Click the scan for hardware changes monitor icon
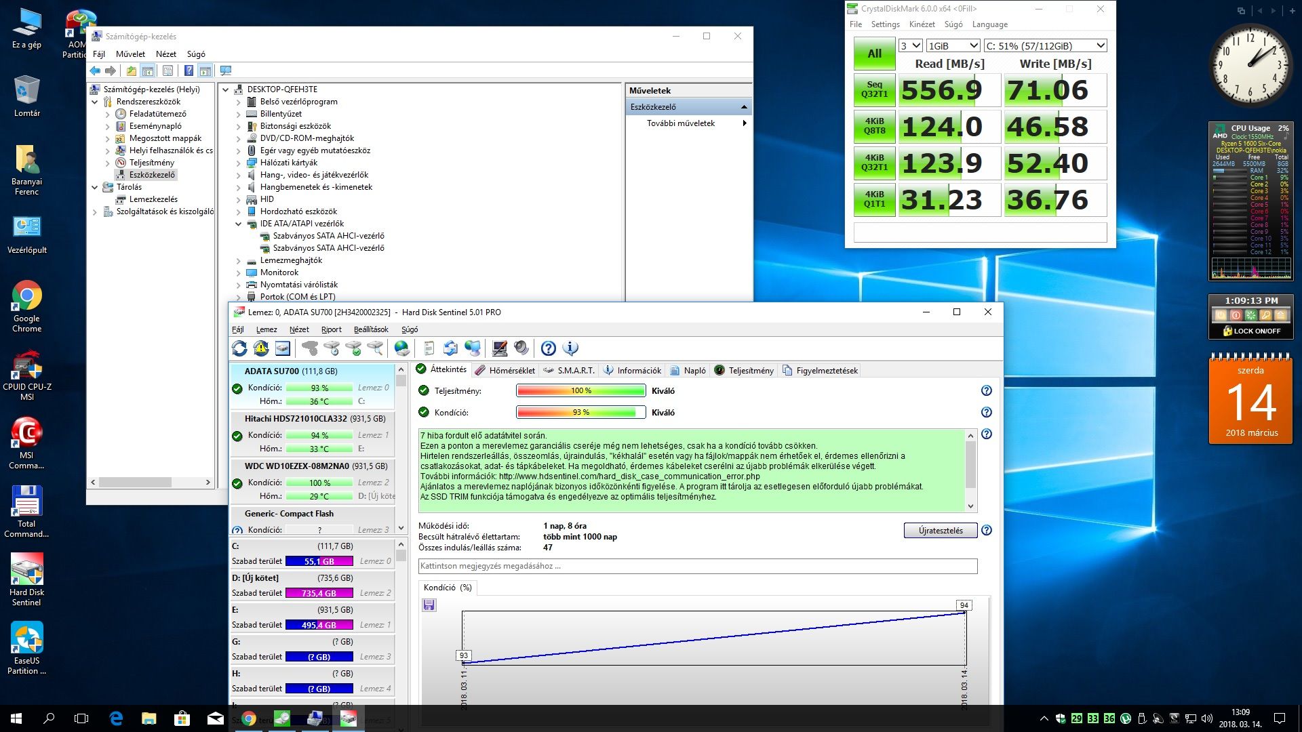1302x732 pixels. coord(226,70)
